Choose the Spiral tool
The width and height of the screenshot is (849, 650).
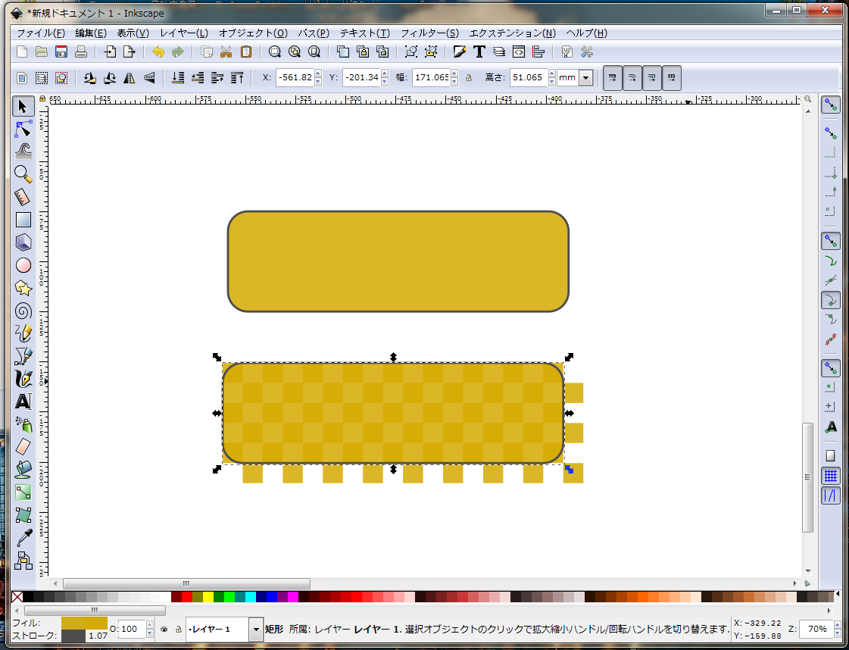23,311
